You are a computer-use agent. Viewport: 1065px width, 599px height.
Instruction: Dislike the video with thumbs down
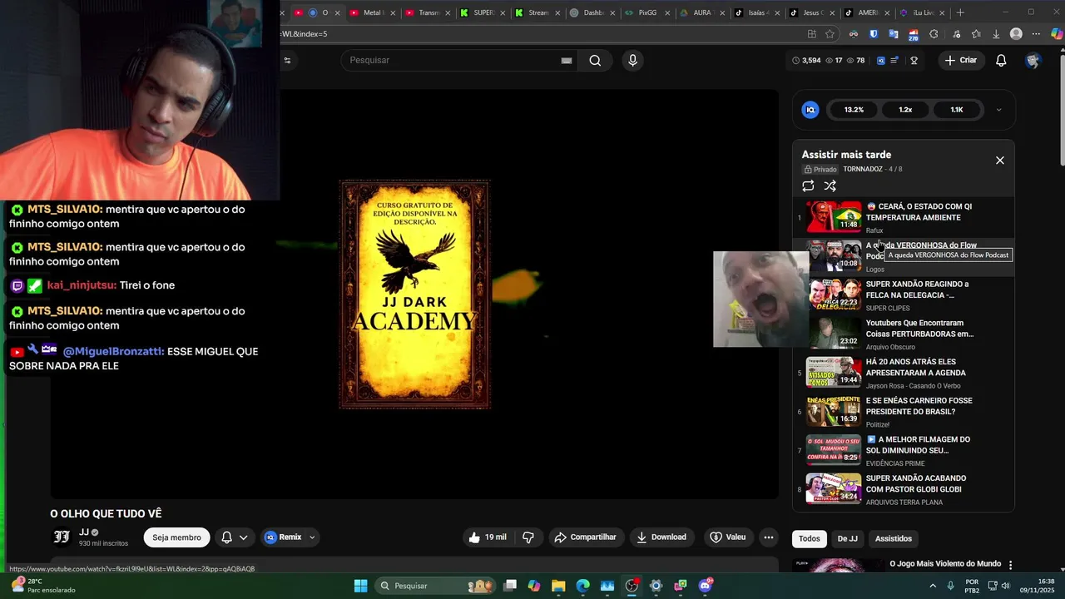(528, 537)
